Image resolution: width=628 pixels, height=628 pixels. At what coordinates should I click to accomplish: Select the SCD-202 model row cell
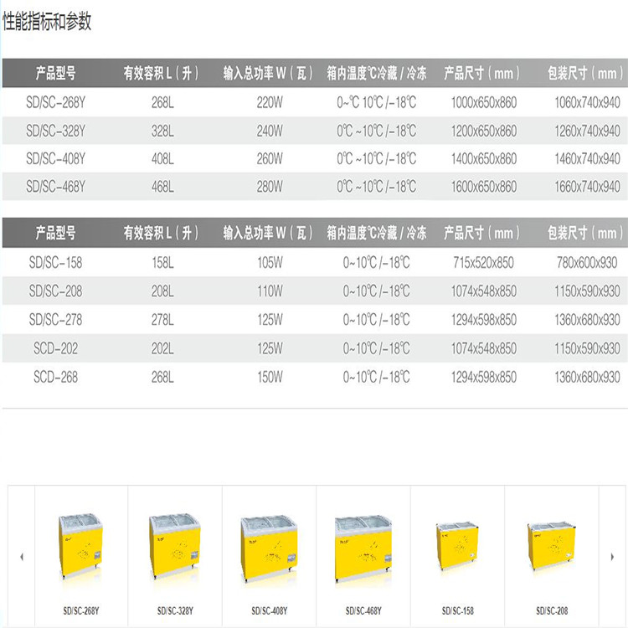click(x=56, y=348)
